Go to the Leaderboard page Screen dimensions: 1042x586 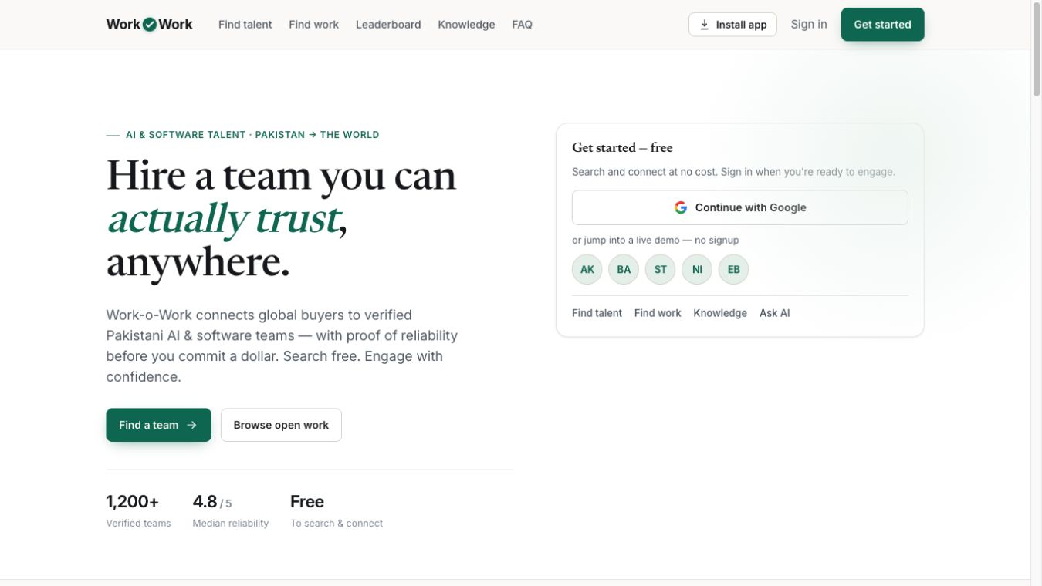[x=388, y=25]
